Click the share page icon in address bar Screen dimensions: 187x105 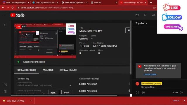(x=155, y=8)
